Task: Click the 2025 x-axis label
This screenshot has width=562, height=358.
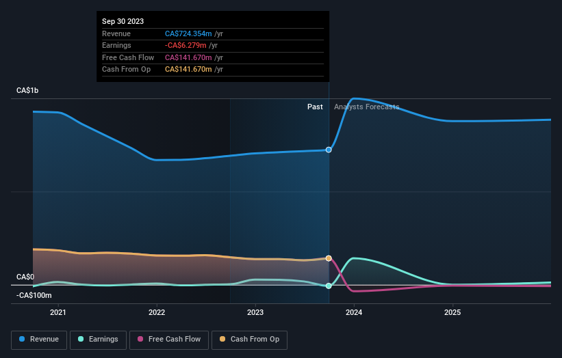Action: pos(452,312)
